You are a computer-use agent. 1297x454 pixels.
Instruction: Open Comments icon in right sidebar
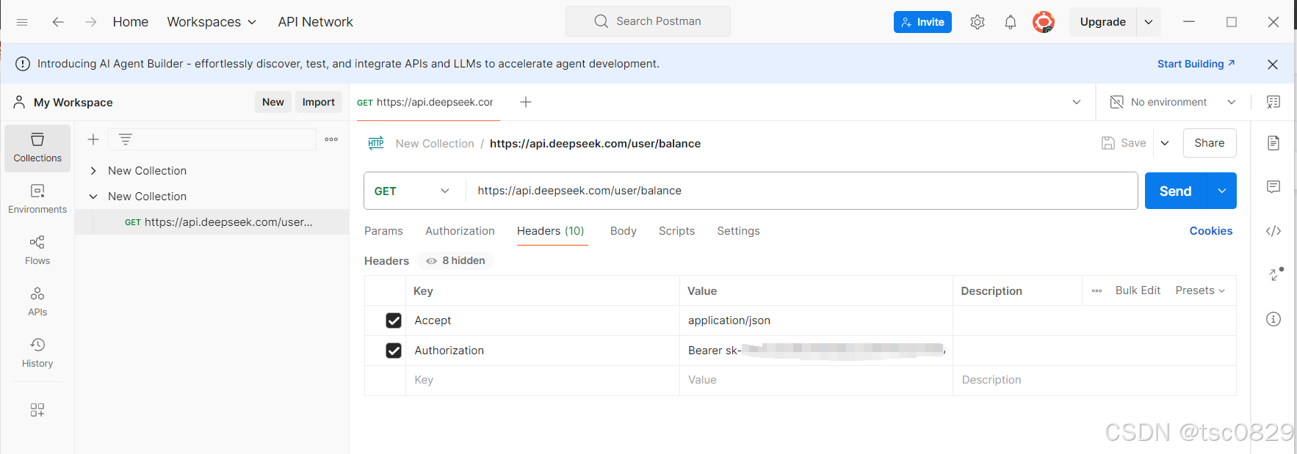pos(1273,187)
